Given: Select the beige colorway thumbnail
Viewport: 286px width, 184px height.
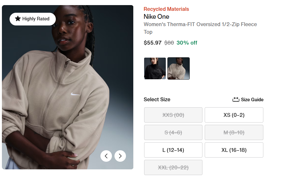Looking at the screenshot, I should [179, 68].
